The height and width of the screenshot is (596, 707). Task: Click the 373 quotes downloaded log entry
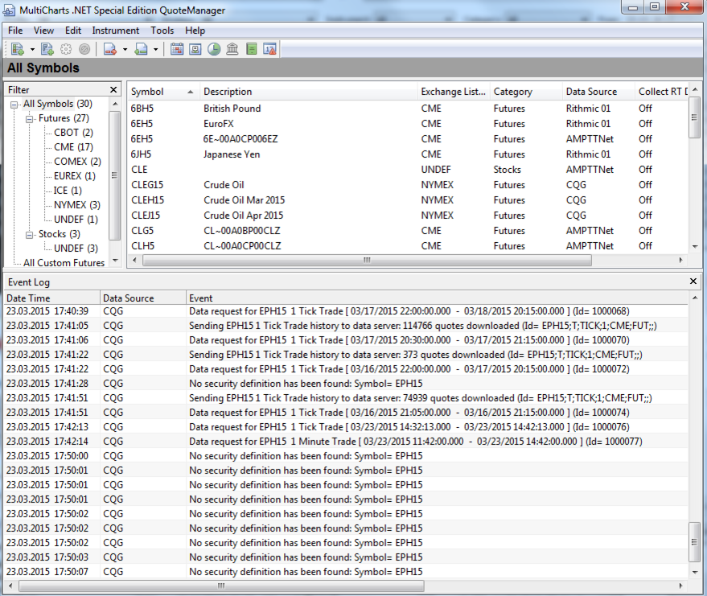click(347, 355)
